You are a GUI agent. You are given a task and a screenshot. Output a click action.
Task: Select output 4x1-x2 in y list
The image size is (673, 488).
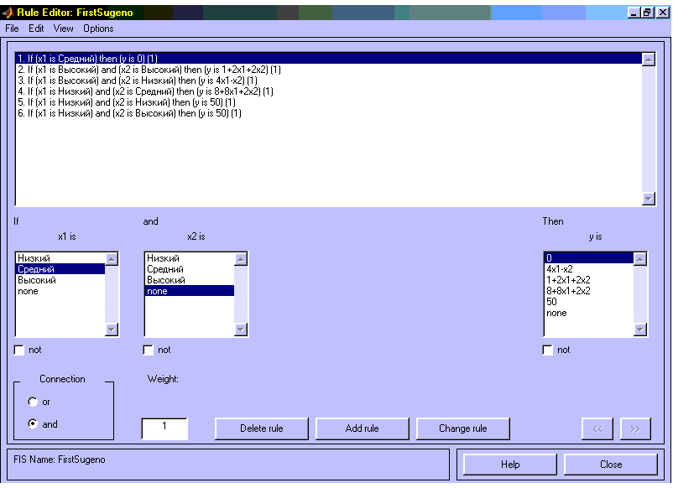[589, 269]
